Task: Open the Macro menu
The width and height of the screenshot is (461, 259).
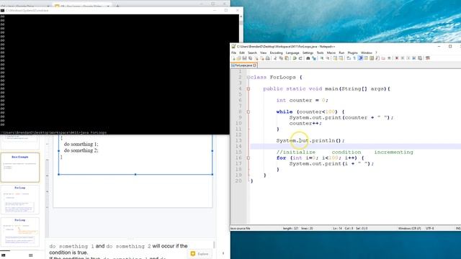Action: [331, 53]
